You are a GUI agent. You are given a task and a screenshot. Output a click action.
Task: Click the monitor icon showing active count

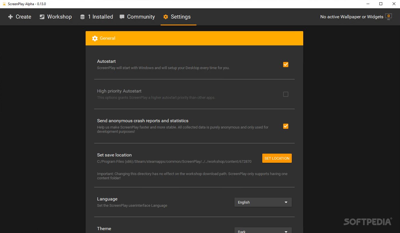[x=389, y=17]
